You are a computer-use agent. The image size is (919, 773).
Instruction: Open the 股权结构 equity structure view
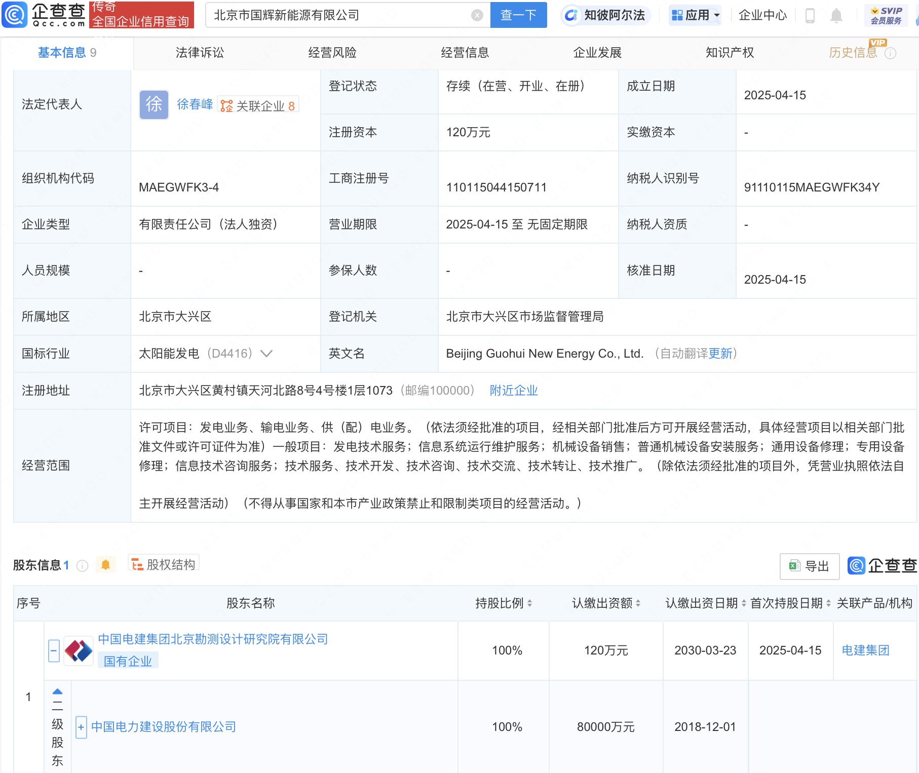163,564
